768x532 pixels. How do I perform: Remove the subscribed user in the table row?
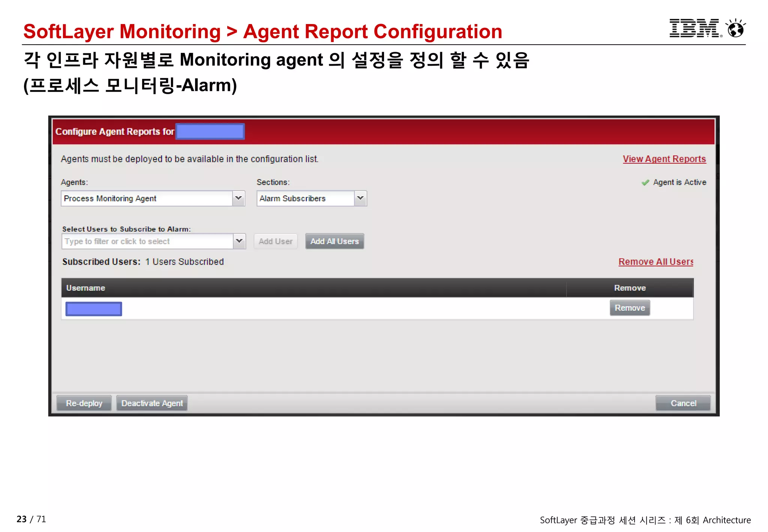click(x=630, y=308)
